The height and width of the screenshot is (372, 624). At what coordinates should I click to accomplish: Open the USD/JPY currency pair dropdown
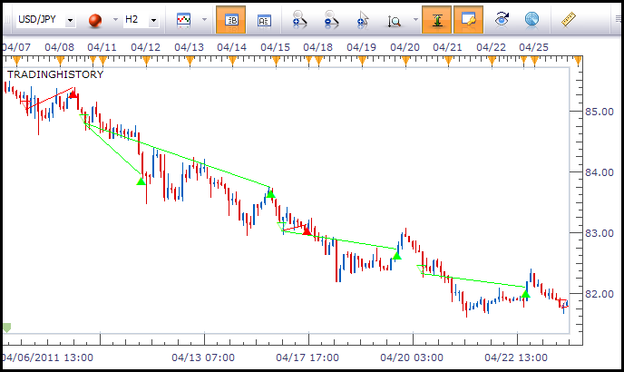[46, 19]
